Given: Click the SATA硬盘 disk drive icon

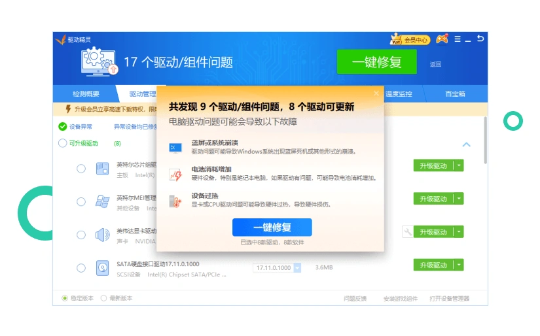Looking at the screenshot, I should coord(102,268).
